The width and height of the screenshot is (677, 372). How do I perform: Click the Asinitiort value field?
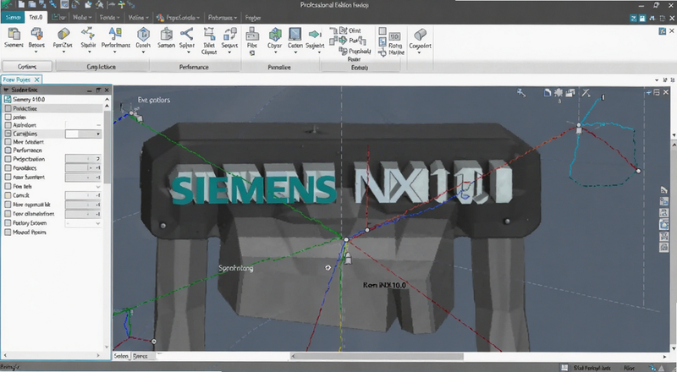pos(83,125)
